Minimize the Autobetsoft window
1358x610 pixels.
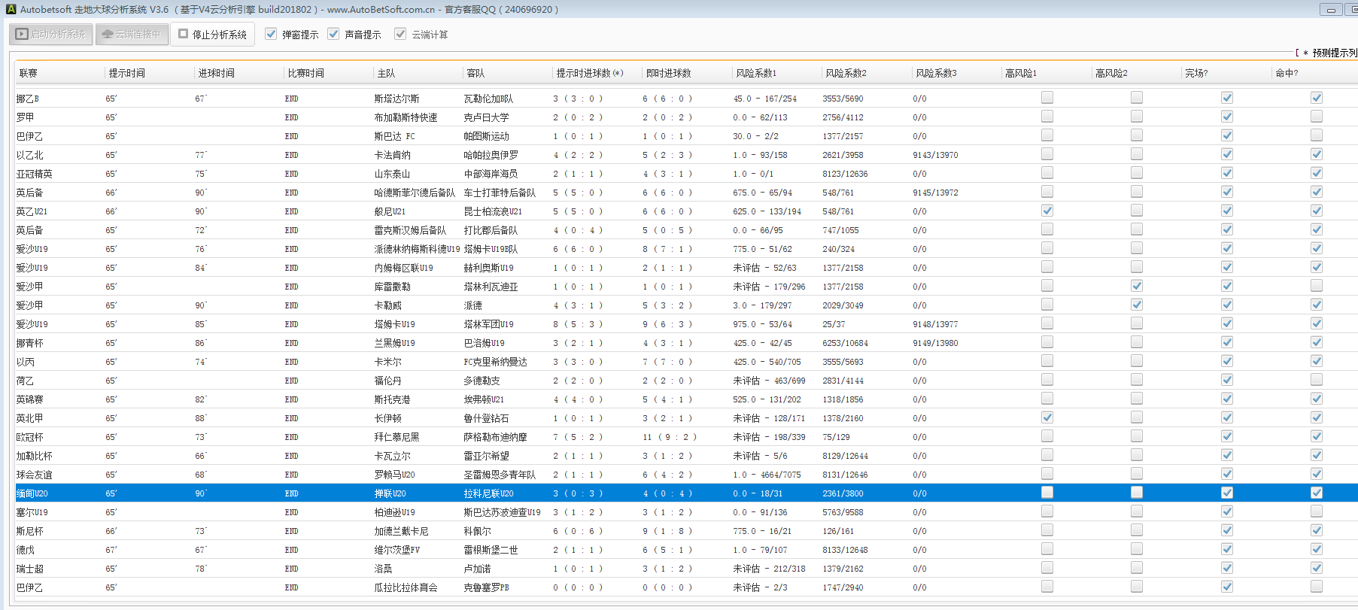tap(1331, 10)
